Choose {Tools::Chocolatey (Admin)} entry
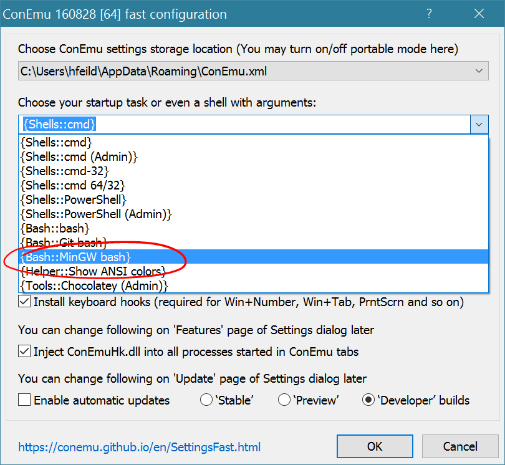 pyautogui.click(x=95, y=285)
